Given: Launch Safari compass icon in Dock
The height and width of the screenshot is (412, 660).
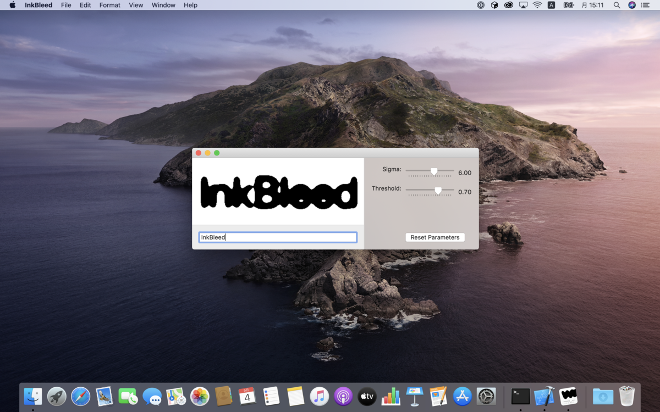Looking at the screenshot, I should 80,396.
